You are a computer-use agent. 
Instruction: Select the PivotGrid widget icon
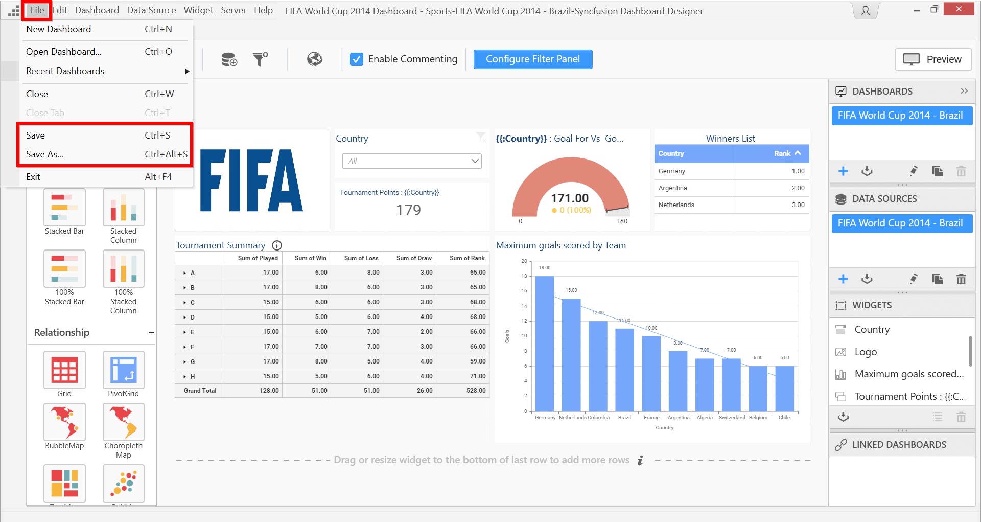click(124, 370)
